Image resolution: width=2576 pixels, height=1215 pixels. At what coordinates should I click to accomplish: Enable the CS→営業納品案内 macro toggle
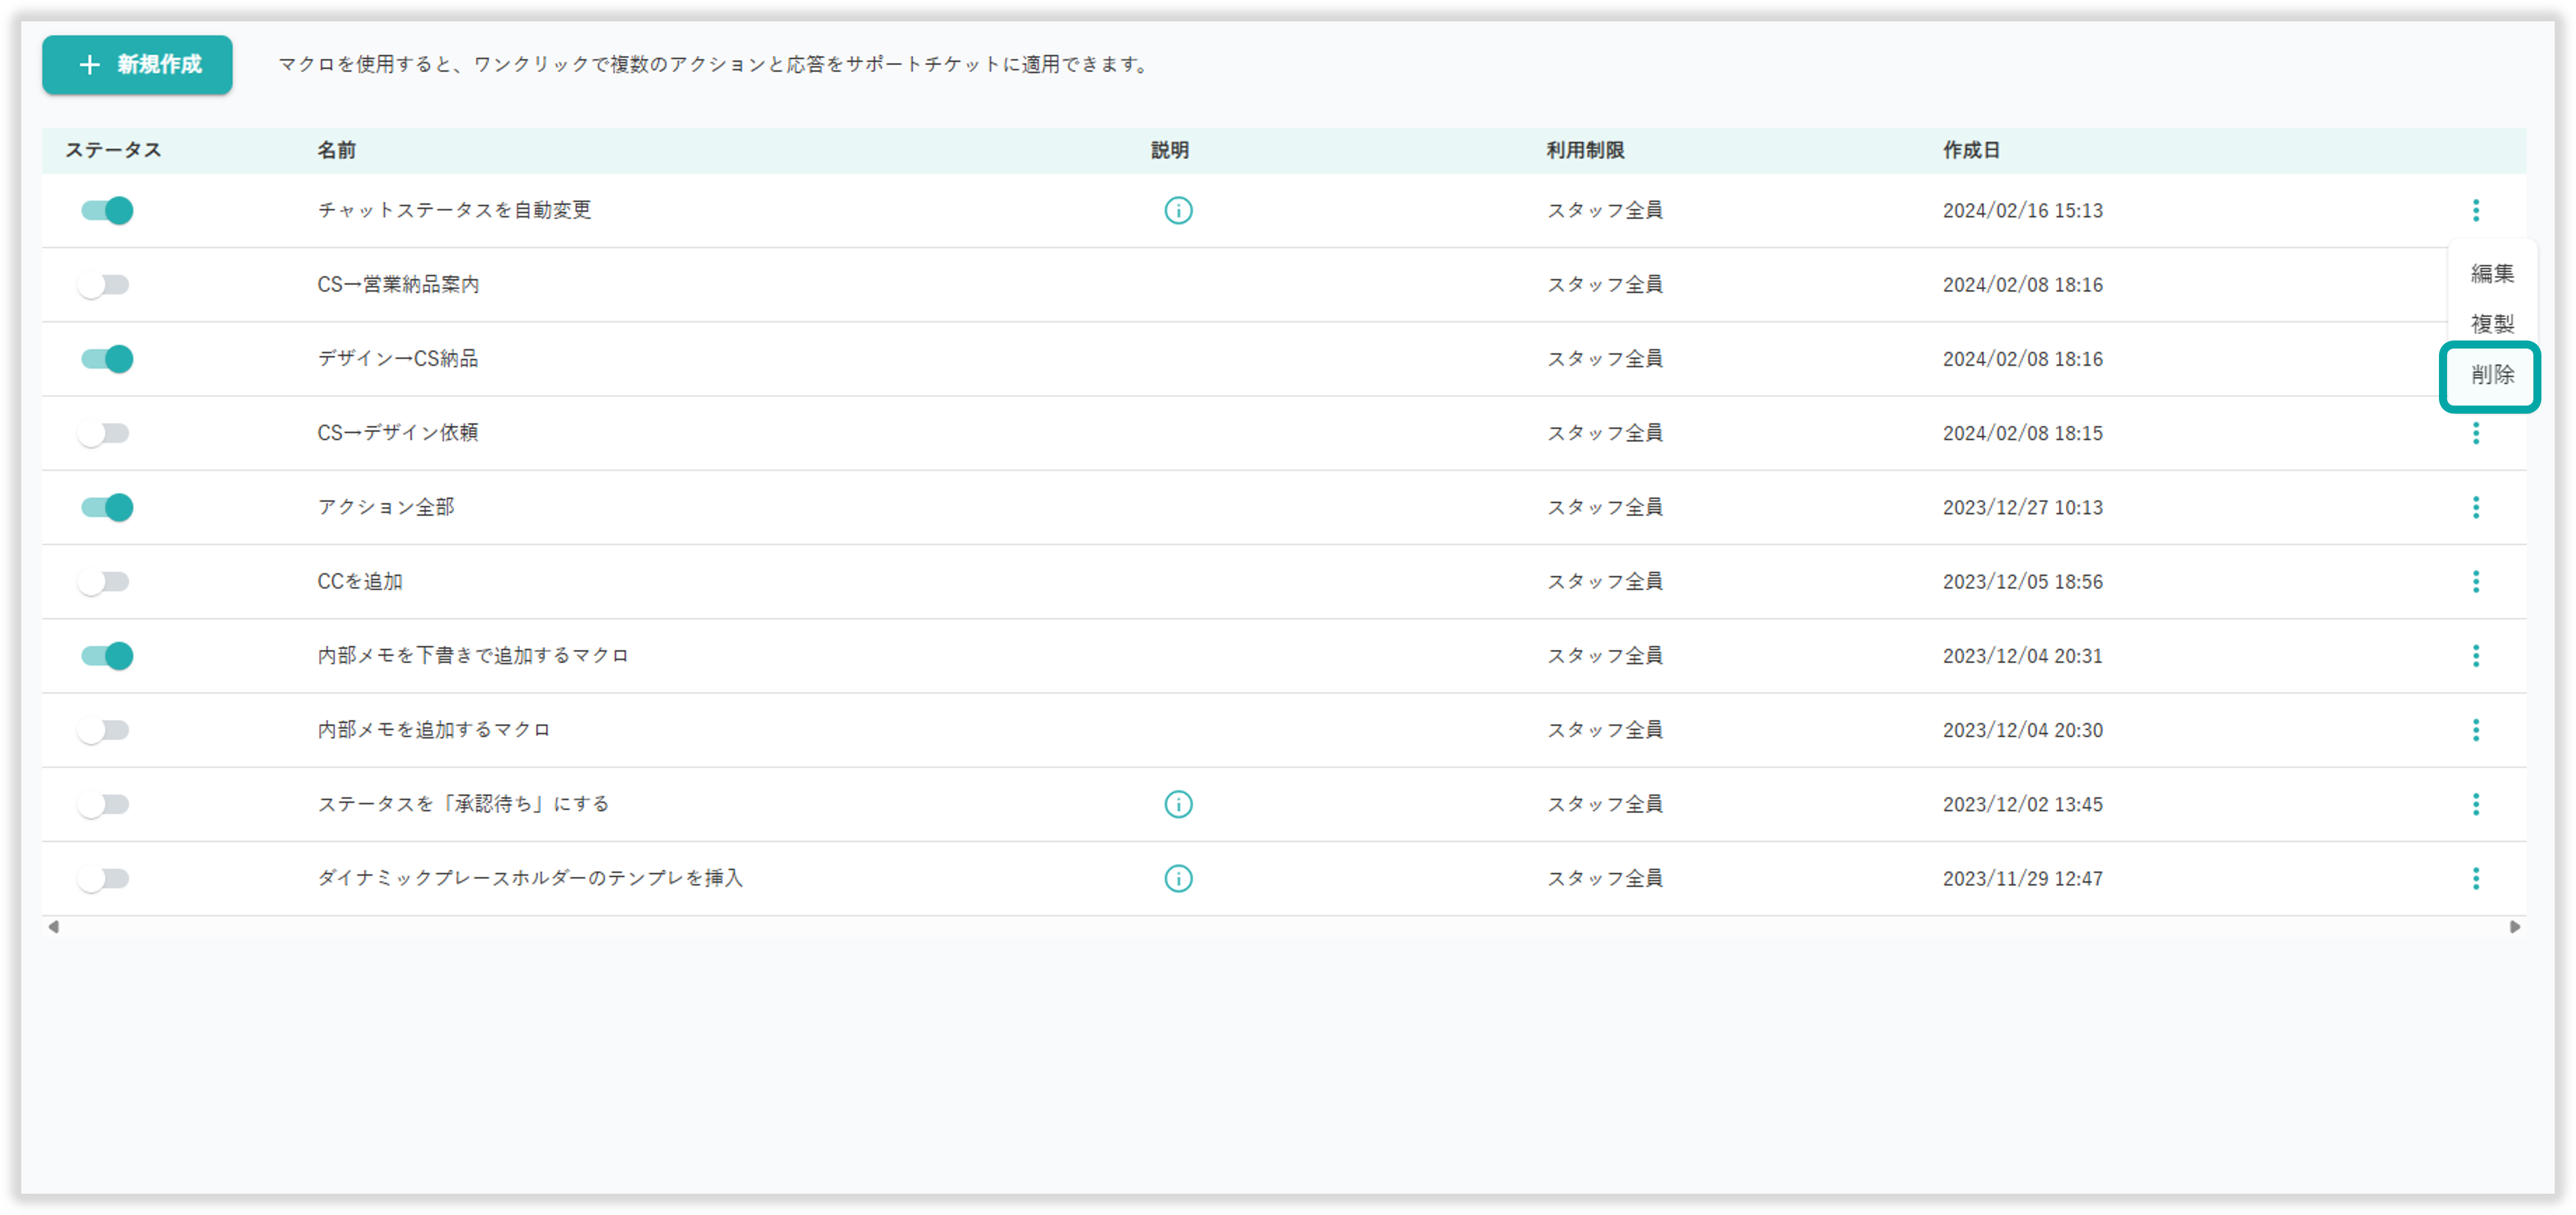[x=105, y=284]
